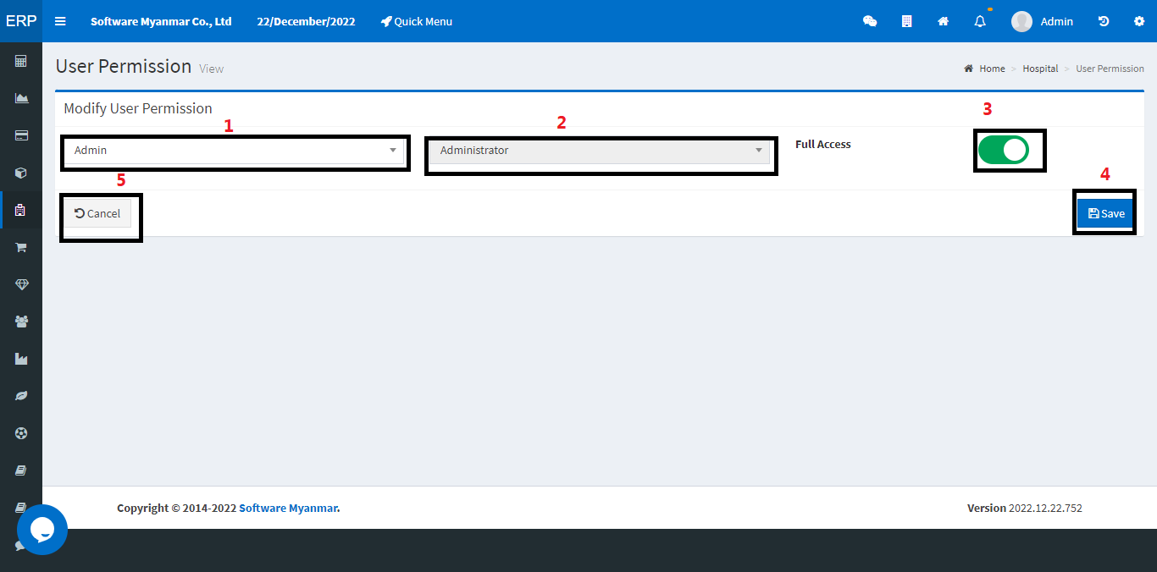
Task: Toggle the hamburger sidebar menu
Action: coord(60,21)
